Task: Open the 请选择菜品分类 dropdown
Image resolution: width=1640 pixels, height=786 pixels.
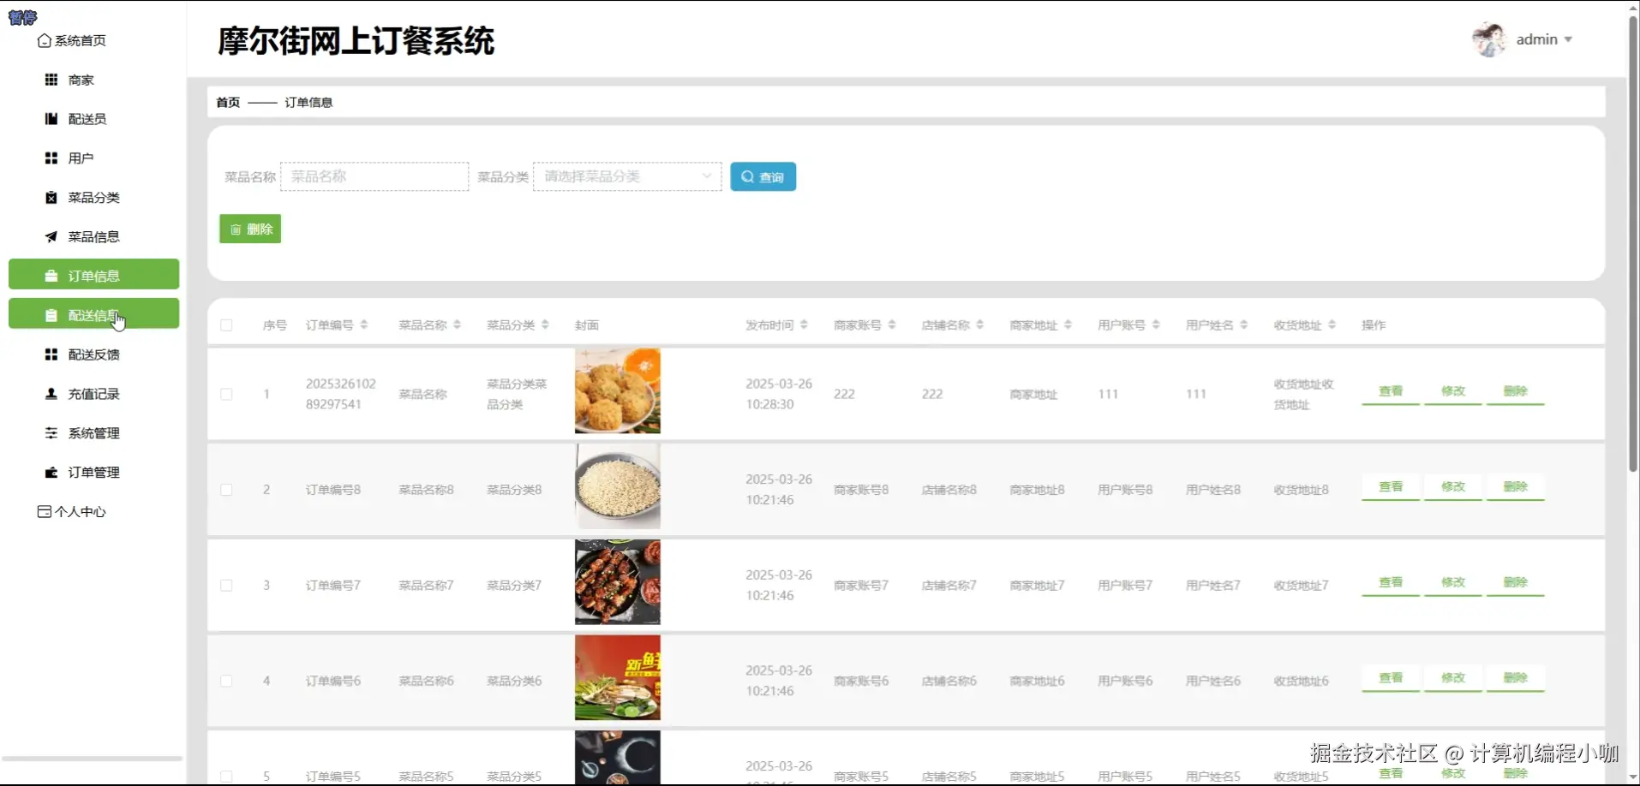Action: [x=625, y=176]
